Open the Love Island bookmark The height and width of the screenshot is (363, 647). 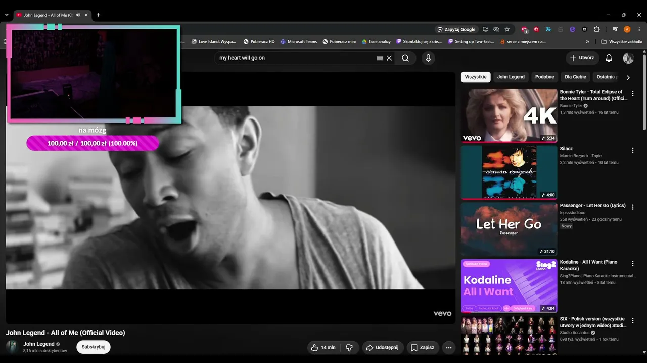pos(214,42)
